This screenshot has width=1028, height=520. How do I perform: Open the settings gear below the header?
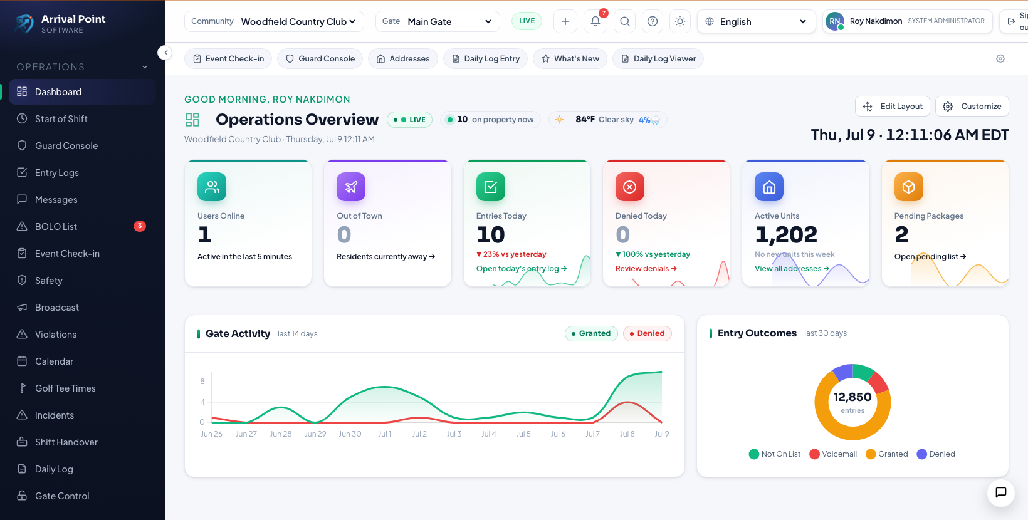point(1000,59)
